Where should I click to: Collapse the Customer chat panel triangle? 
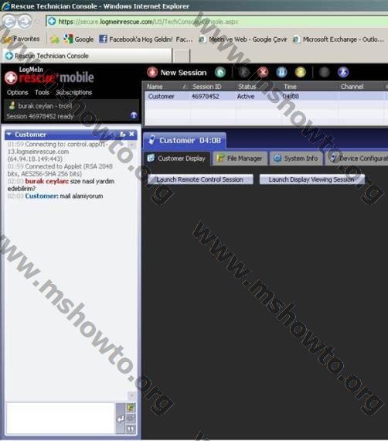9,135
